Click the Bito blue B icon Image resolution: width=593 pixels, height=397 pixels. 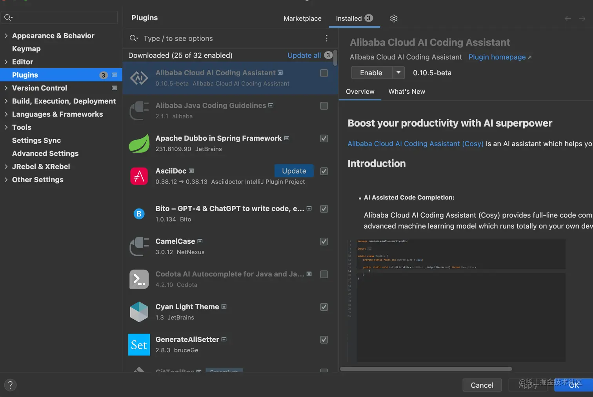click(x=139, y=214)
